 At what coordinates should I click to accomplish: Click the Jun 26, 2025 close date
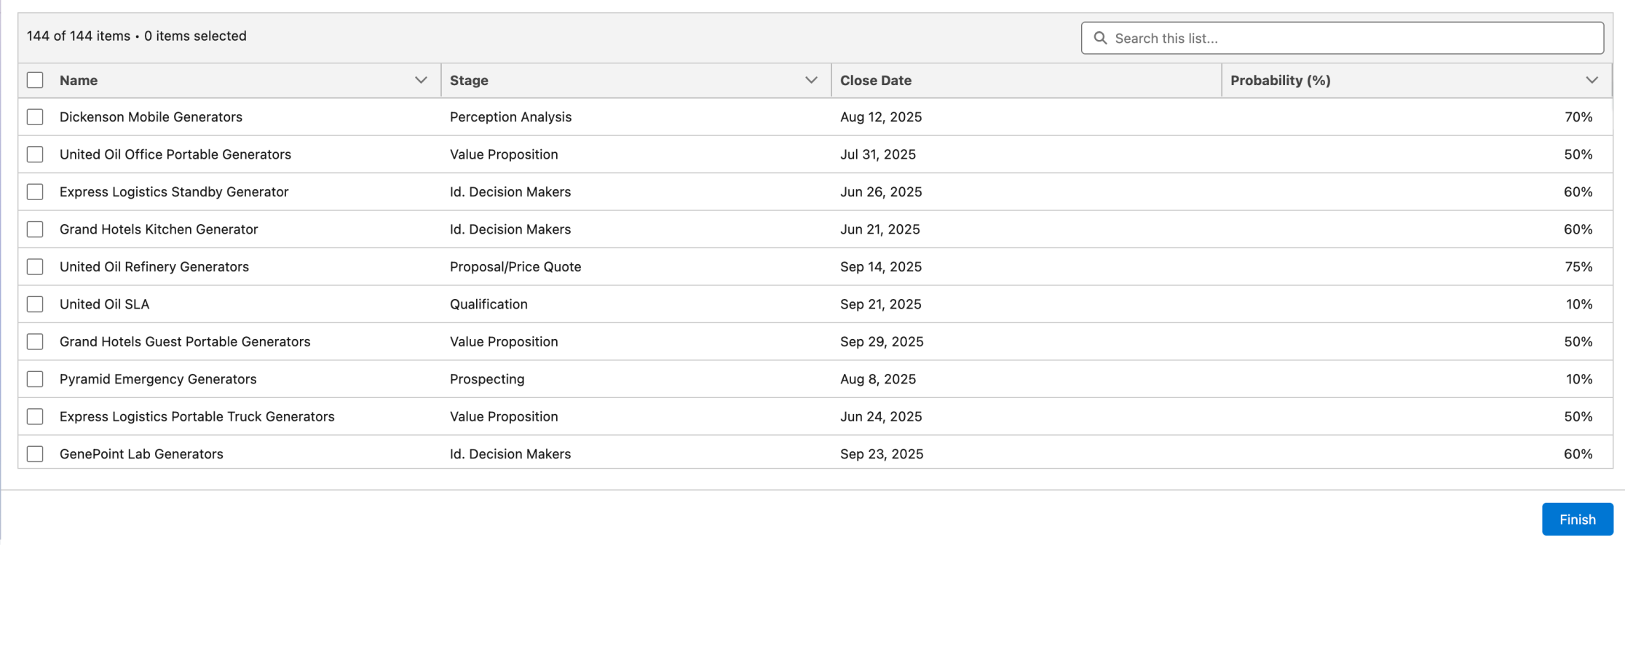(x=881, y=192)
